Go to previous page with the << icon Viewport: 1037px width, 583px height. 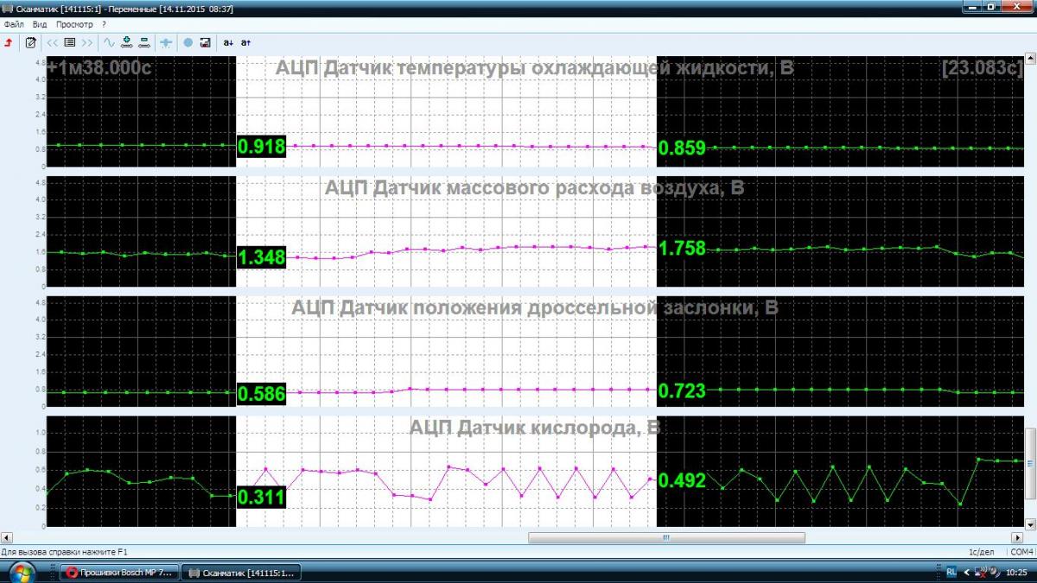53,41
